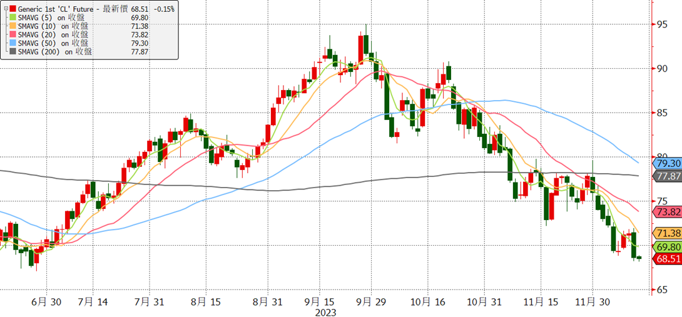Click the 7月 31 date label
The width and height of the screenshot is (682, 317).
(x=149, y=301)
